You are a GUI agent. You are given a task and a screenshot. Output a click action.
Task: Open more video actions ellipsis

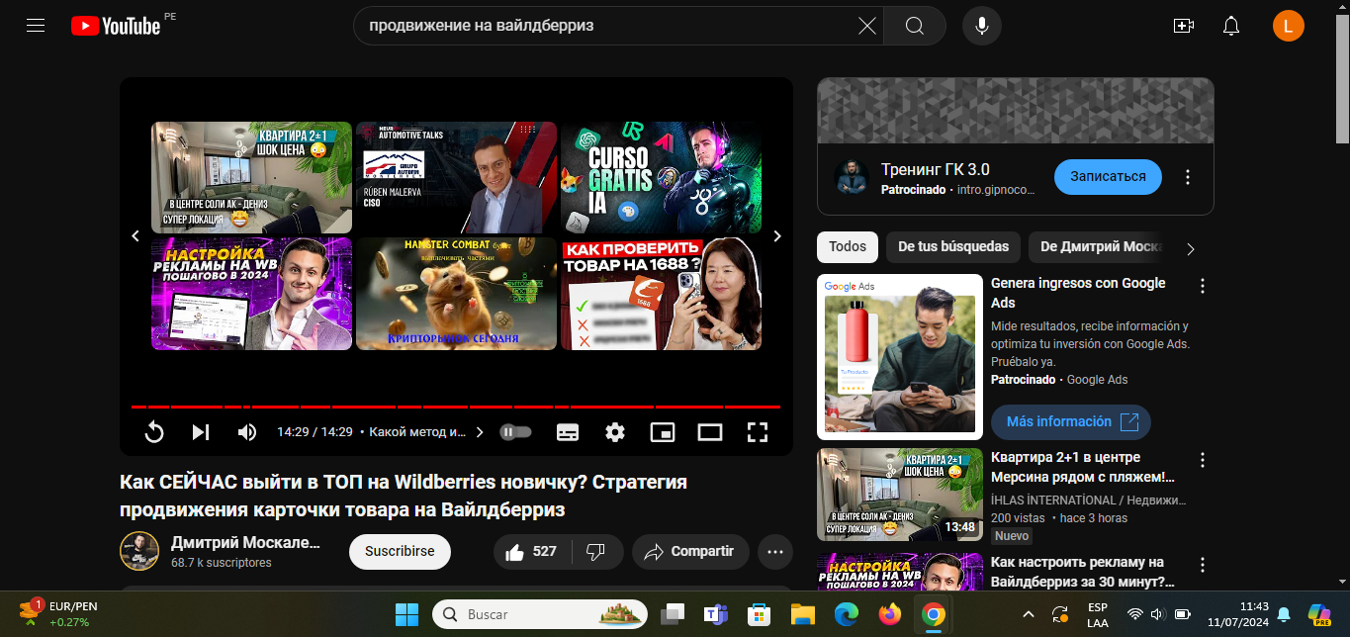click(775, 552)
